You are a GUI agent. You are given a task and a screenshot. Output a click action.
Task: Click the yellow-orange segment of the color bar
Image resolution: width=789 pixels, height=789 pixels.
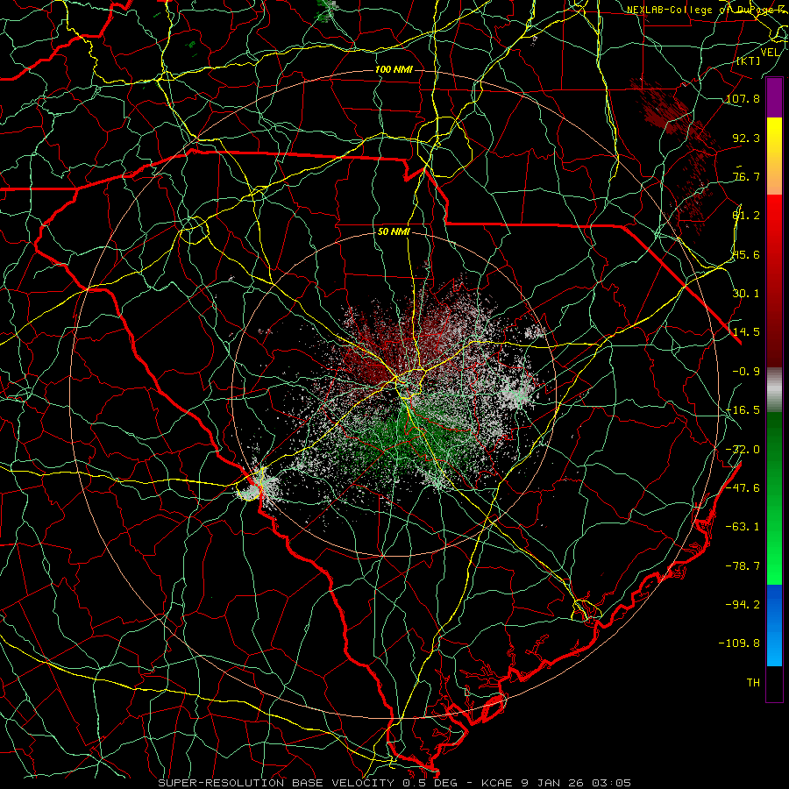774,156
